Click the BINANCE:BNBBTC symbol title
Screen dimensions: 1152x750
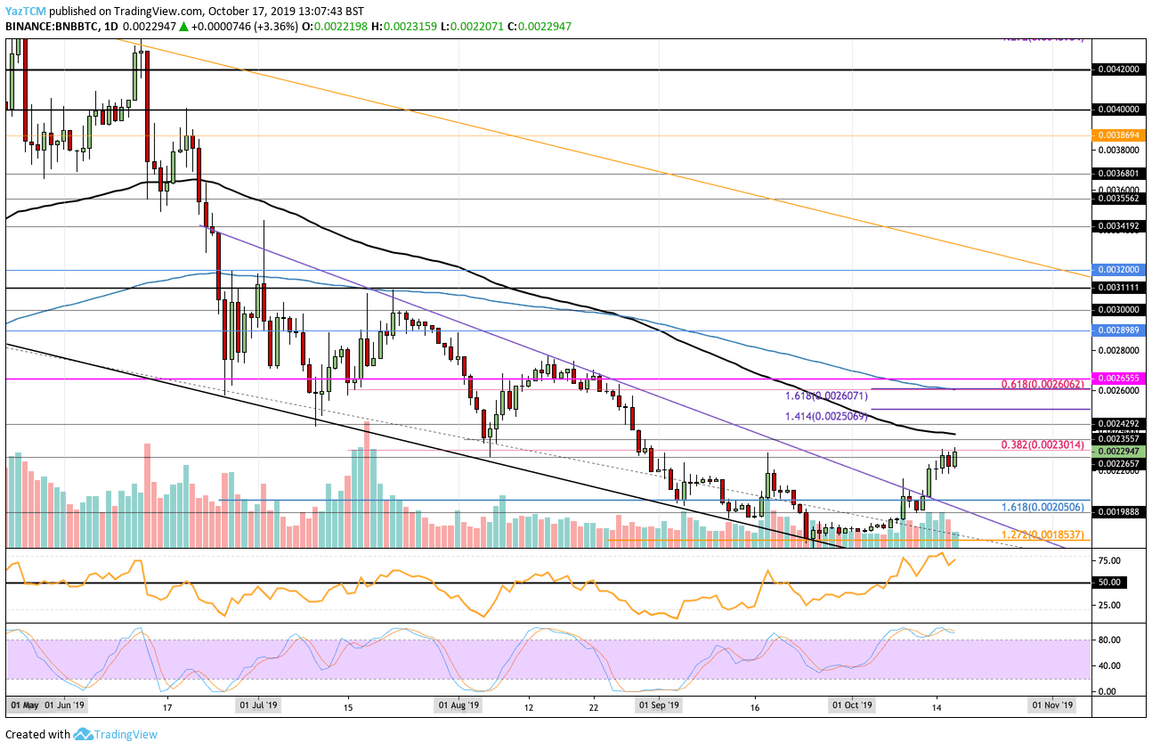(x=53, y=27)
